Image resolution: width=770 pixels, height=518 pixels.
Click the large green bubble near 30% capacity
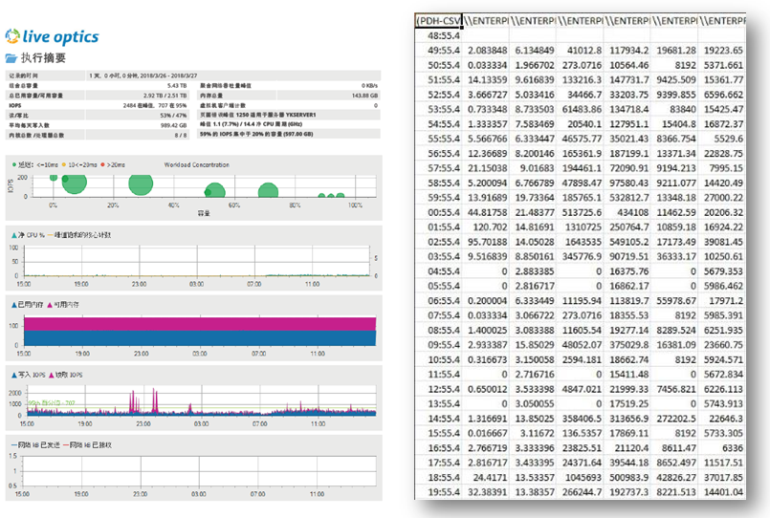pos(141,183)
